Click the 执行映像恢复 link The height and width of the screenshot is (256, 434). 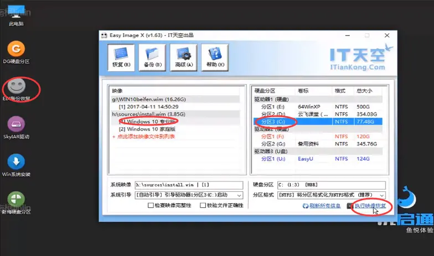click(x=370, y=206)
